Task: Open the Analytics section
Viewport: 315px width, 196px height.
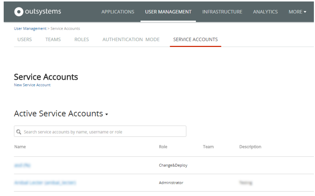Action: click(265, 12)
